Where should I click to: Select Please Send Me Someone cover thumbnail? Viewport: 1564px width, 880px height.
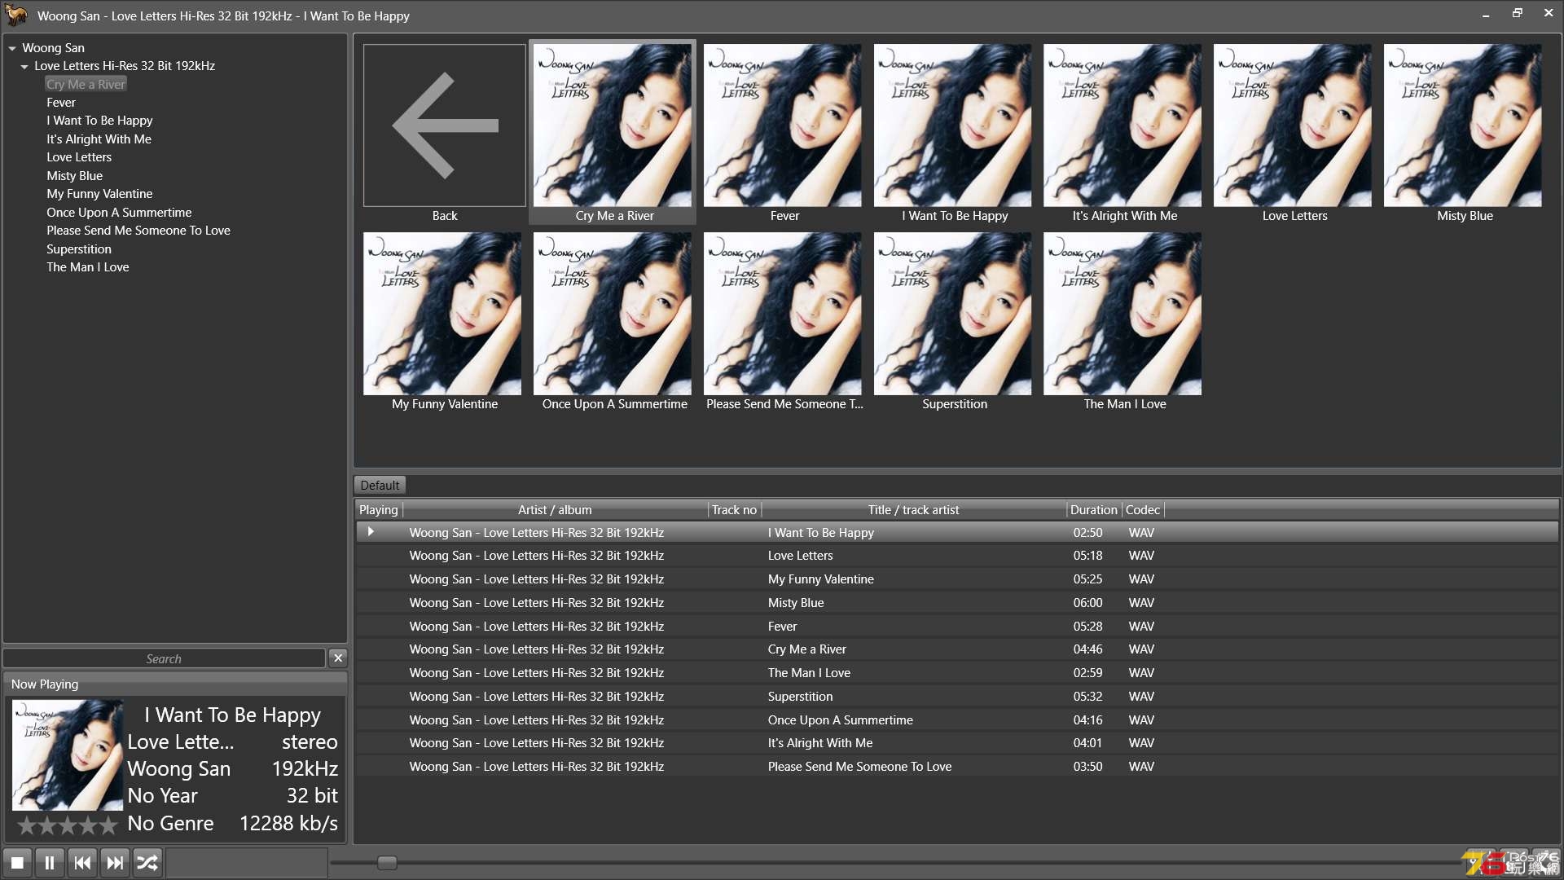click(783, 314)
